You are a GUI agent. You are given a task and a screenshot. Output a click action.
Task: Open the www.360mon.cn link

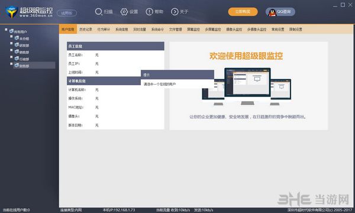point(36,16)
